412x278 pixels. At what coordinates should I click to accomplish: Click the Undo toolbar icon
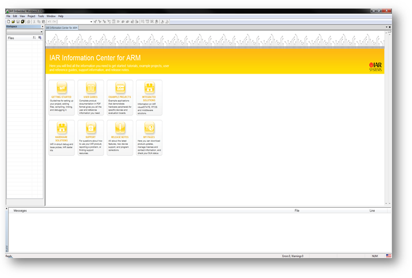(x=49, y=22)
